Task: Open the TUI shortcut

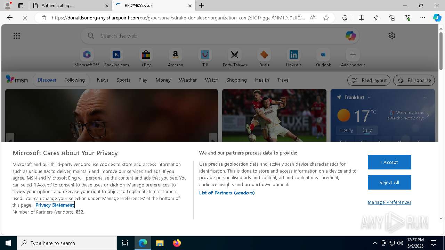Action: tap(205, 58)
